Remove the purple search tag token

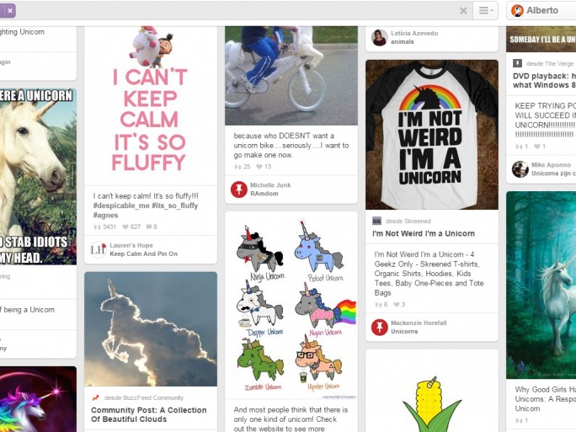coord(8,11)
